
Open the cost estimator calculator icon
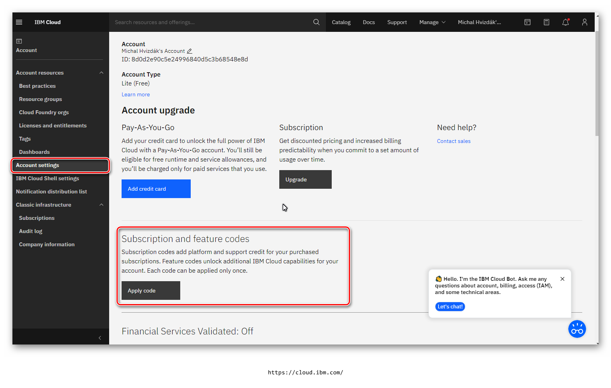point(546,22)
